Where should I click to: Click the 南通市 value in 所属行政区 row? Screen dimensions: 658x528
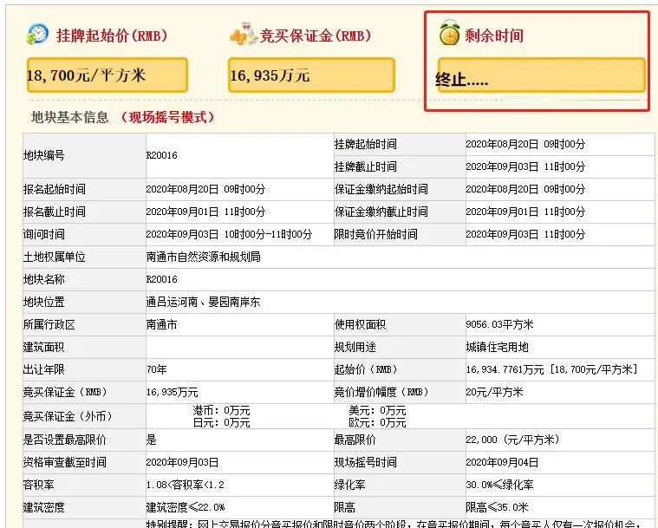[x=161, y=324]
